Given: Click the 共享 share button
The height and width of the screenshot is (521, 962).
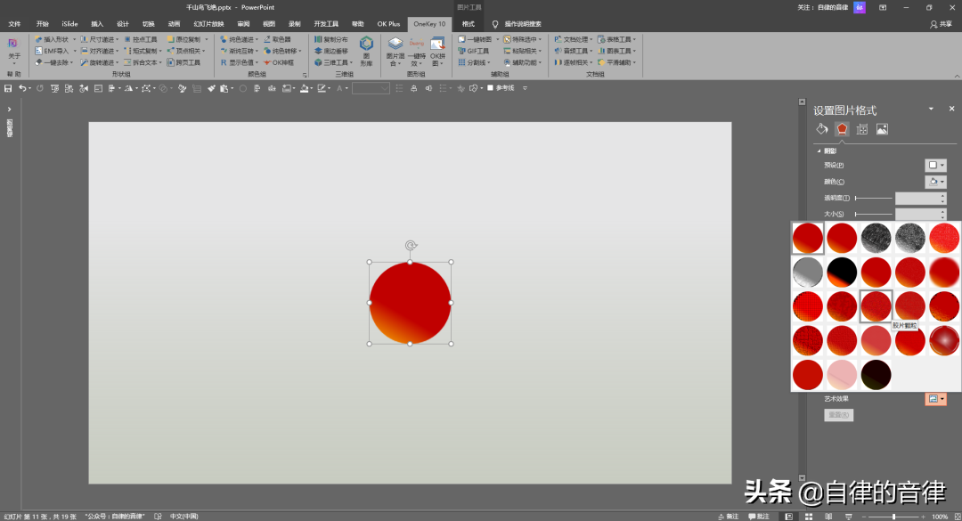Looking at the screenshot, I should 940,24.
